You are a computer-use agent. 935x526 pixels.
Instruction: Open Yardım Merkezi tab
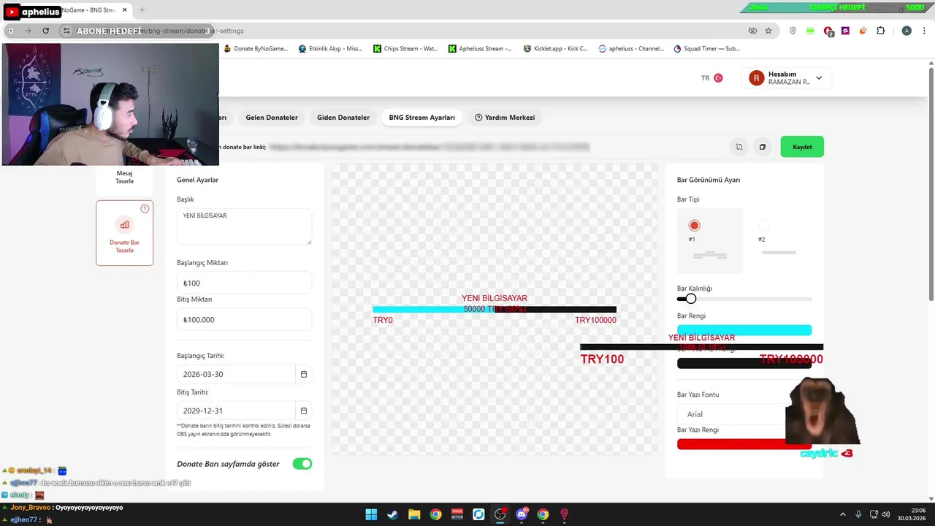click(x=505, y=118)
